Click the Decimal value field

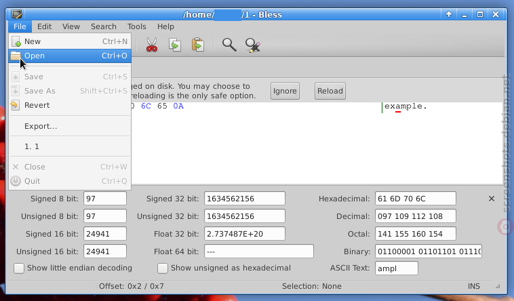tap(415, 216)
